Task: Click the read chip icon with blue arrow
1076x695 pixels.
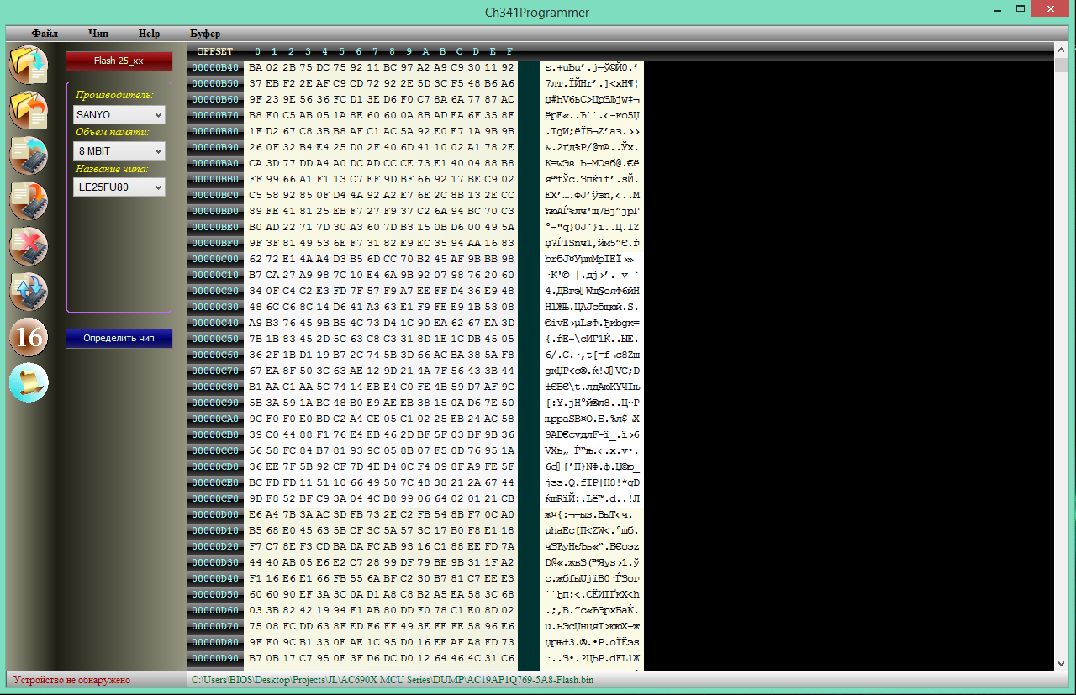Action: (x=29, y=156)
